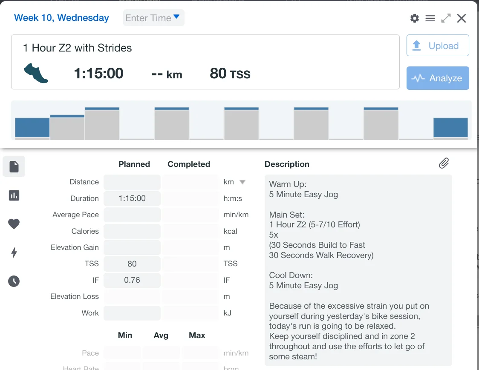This screenshot has width=479, height=370.
Task: Click the running shoe sport icon
Action: (36, 73)
